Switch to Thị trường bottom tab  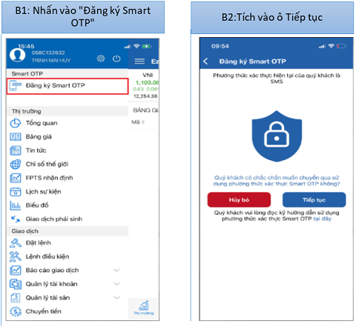click(144, 308)
